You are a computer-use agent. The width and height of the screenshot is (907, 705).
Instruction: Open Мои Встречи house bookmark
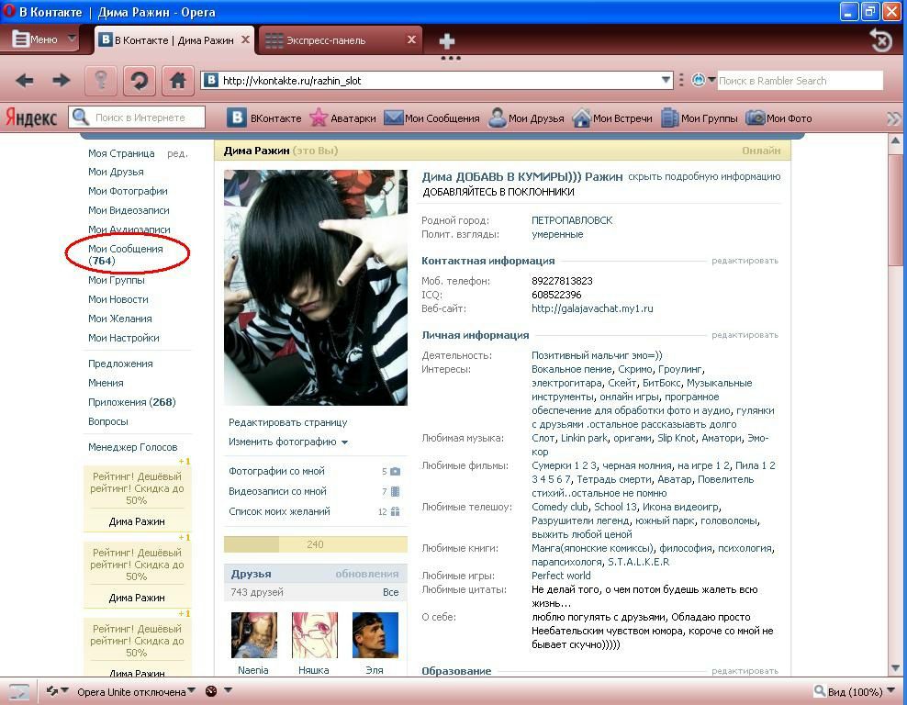pos(581,118)
